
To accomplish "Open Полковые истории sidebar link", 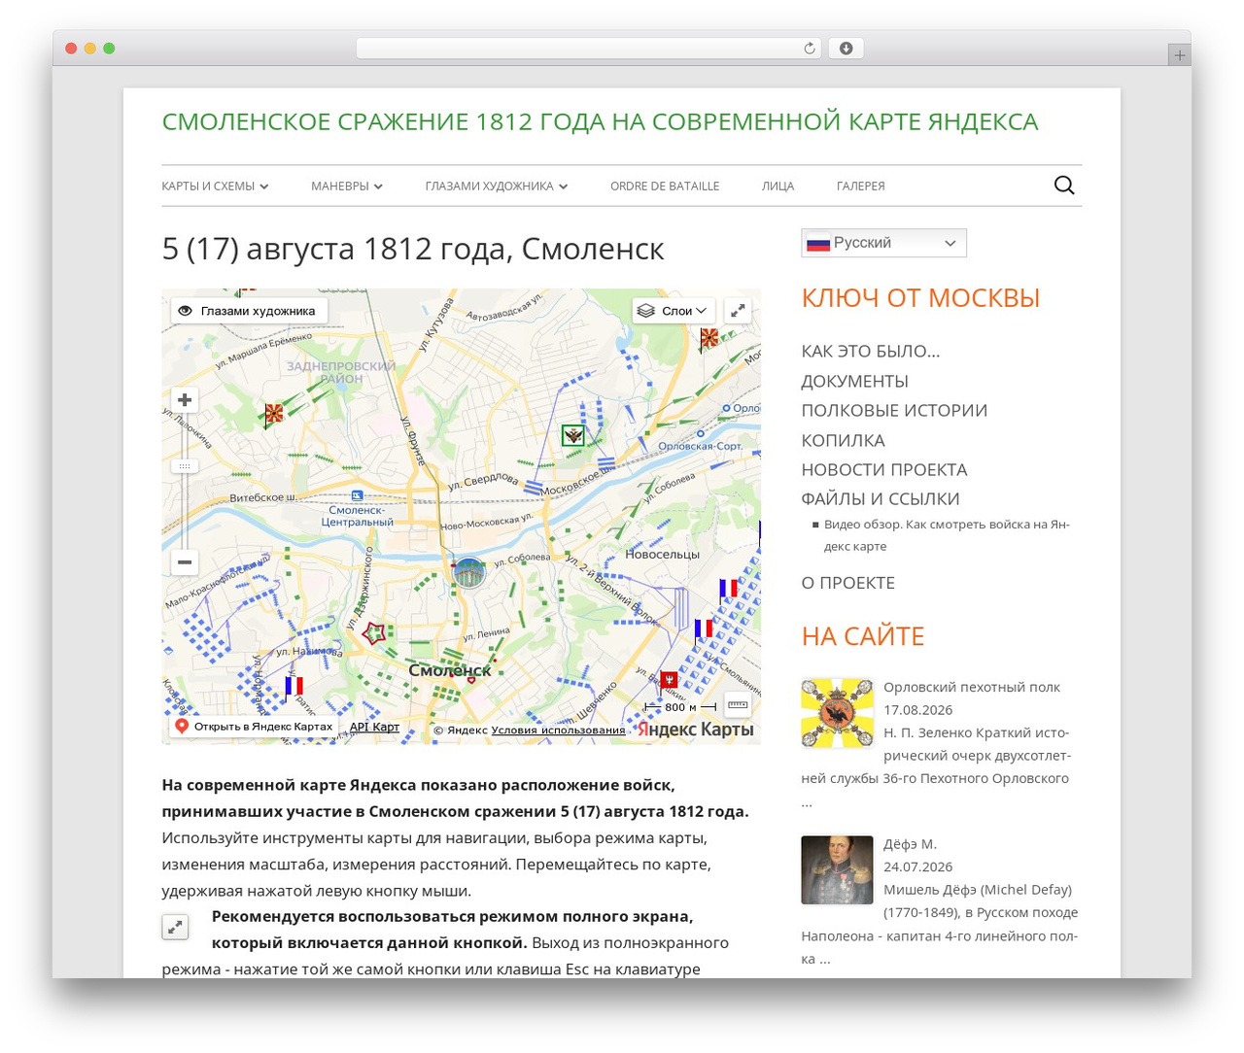I will point(894,411).
